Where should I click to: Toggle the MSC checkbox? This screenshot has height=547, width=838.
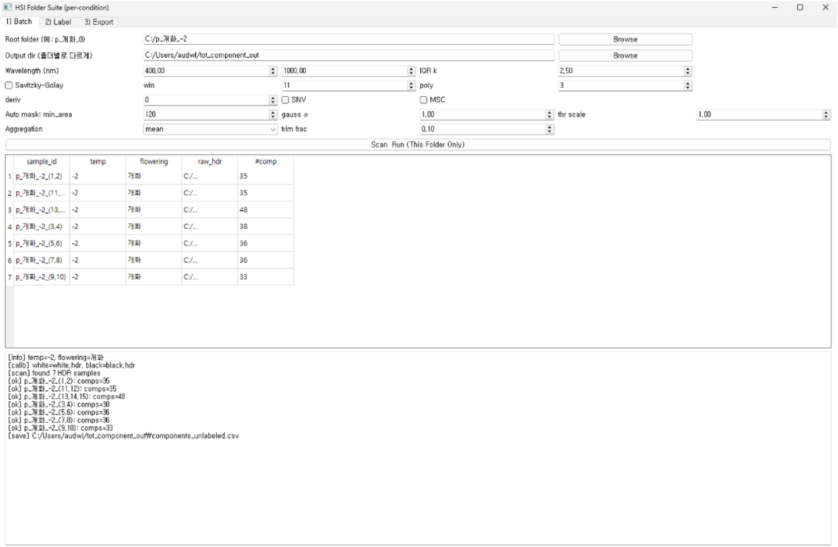[x=423, y=100]
